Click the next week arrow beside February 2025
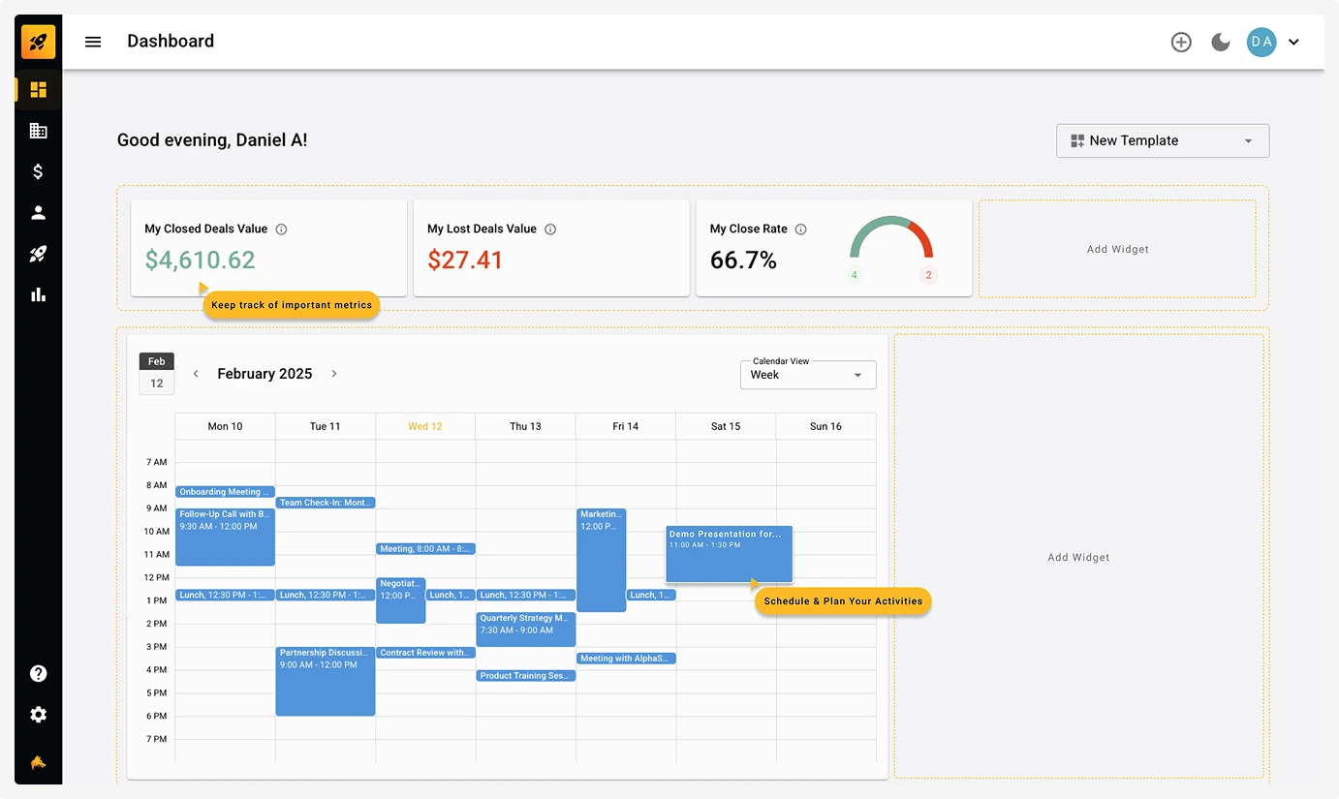Viewport: 1339px width, 799px height. coord(333,373)
